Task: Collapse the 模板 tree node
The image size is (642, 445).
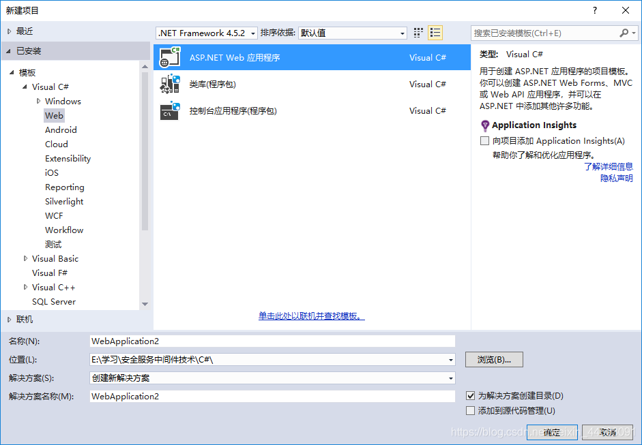Action: (12, 72)
